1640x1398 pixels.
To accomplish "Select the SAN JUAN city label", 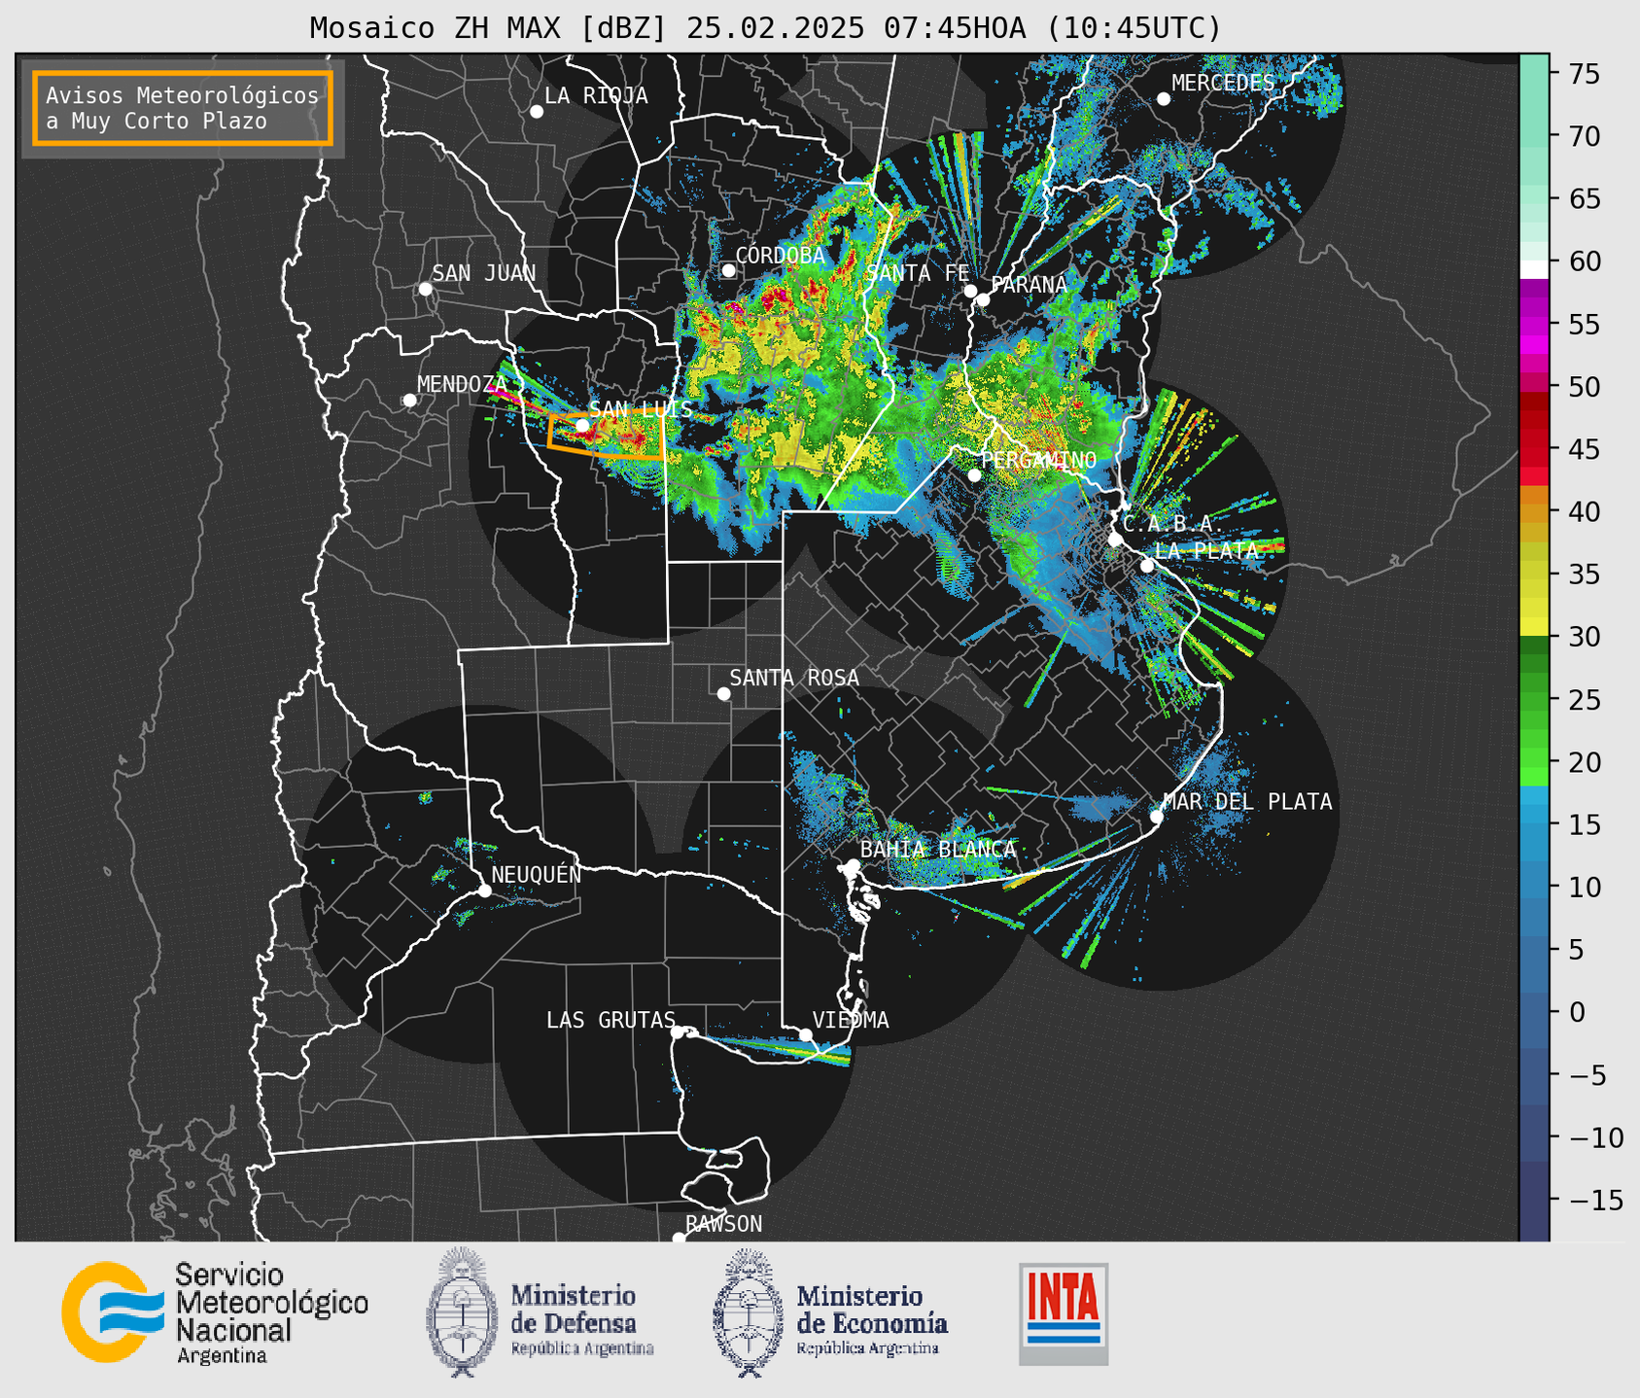I will tap(484, 273).
